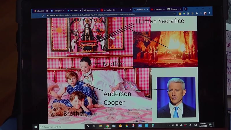Click the OneDrive cloud tray icon
Screen dimensions: 231x130
[181, 125]
